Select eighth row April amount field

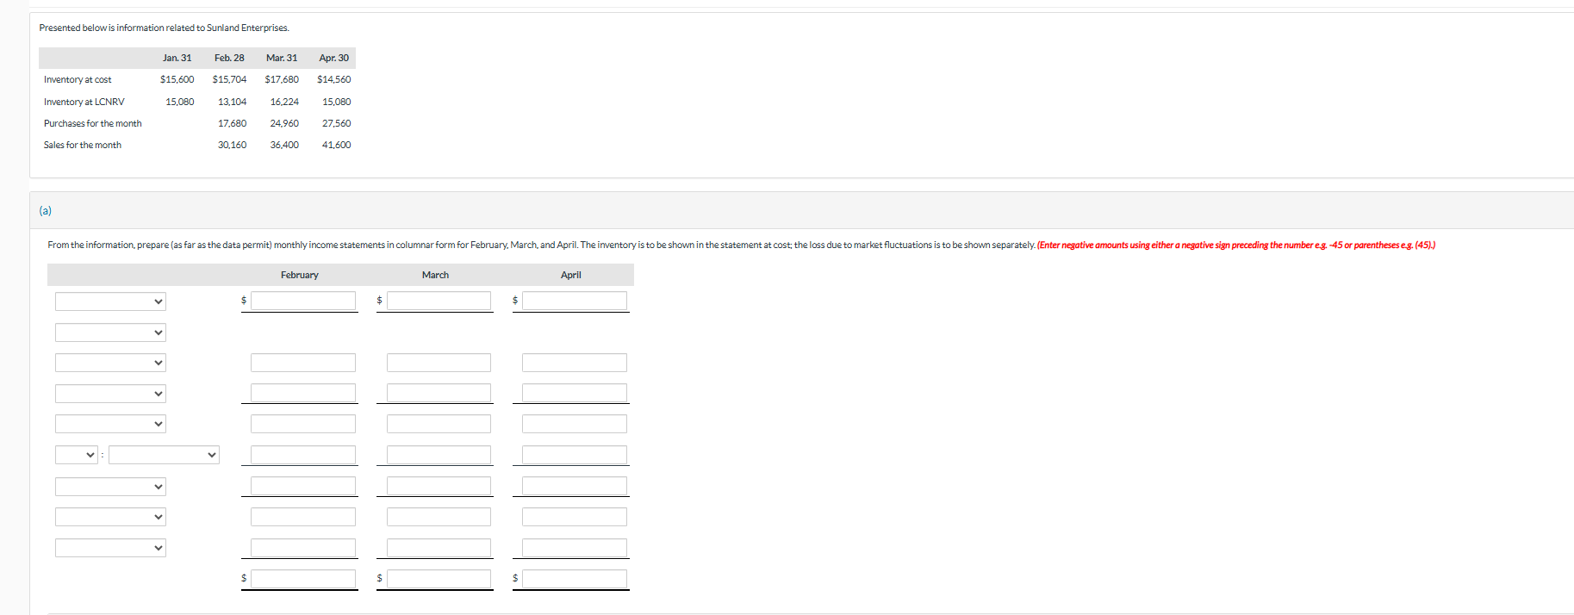click(x=575, y=517)
